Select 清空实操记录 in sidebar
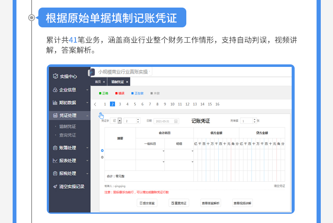Screen dimensions: 333x223 point(72,186)
